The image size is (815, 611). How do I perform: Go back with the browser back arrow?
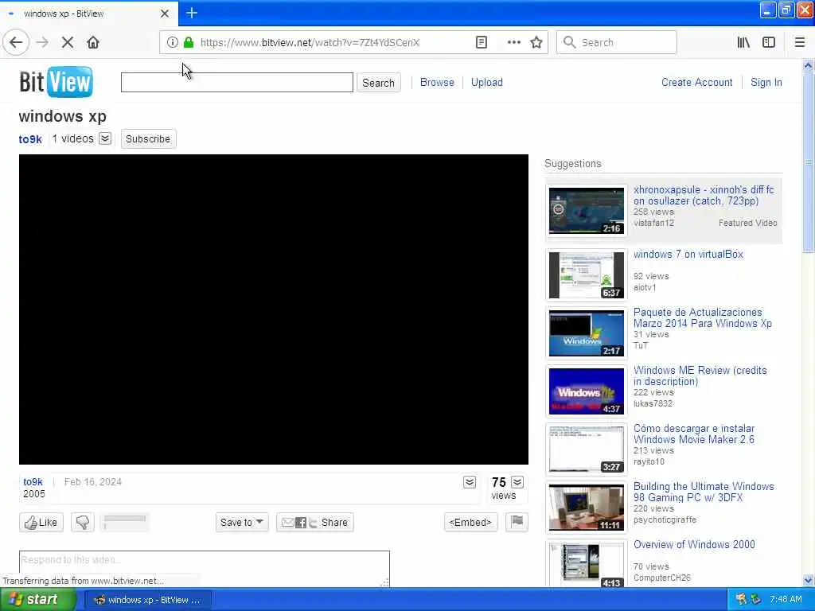16,43
